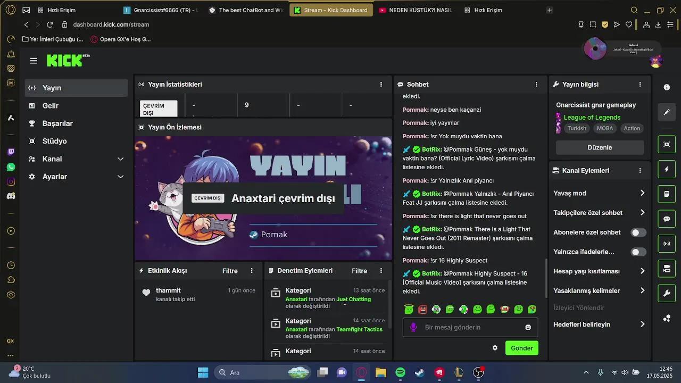Open the browser snapshot capture icon

[593, 24]
